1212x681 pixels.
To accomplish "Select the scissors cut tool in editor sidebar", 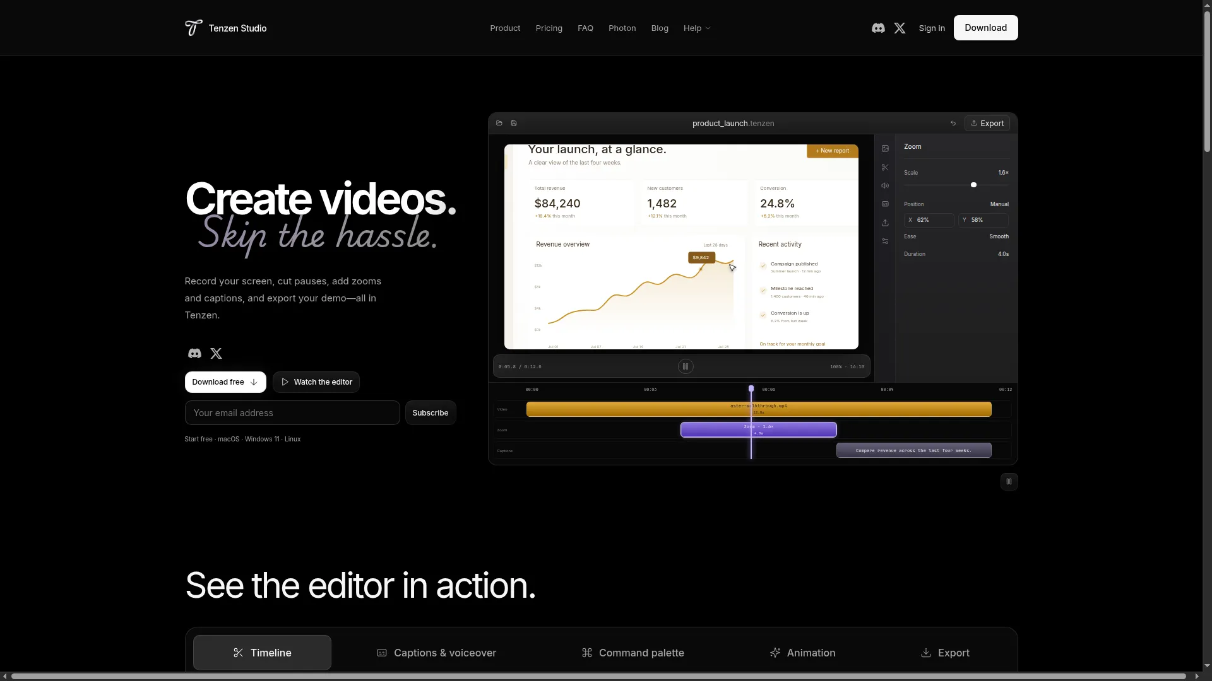I will pyautogui.click(x=885, y=168).
